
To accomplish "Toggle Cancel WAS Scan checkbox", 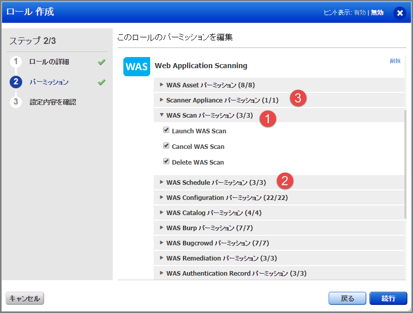I will tap(166, 146).
